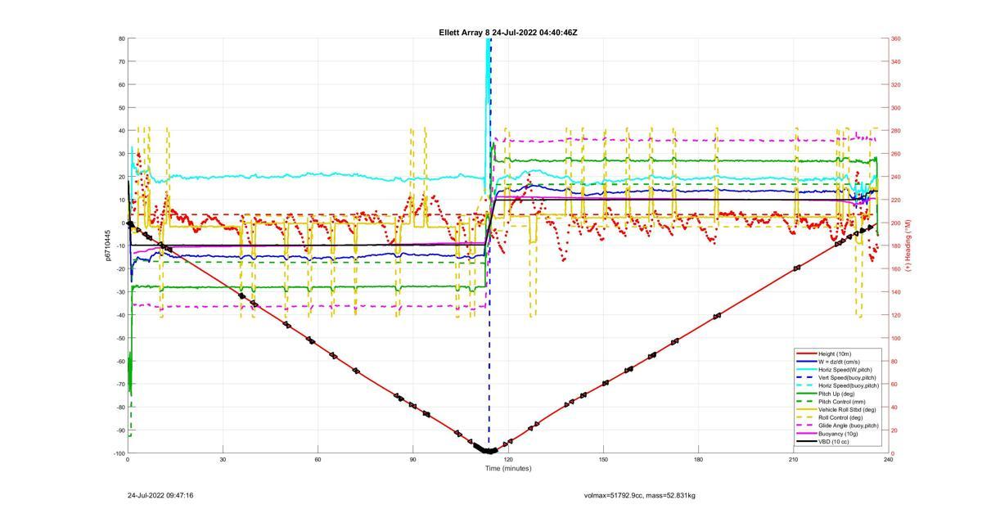Image resolution: width=982 pixels, height=509 pixels.
Task: Select 'VBD (10 cc)' legend entry
Action: click(834, 442)
